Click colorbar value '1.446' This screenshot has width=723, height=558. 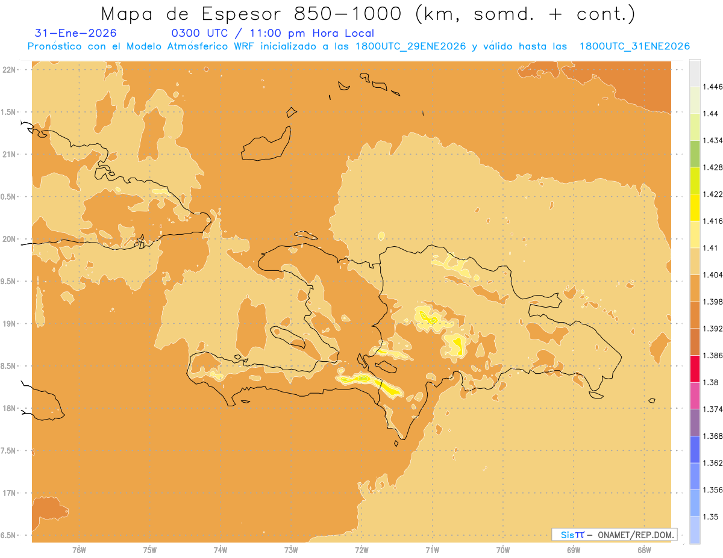714,87
